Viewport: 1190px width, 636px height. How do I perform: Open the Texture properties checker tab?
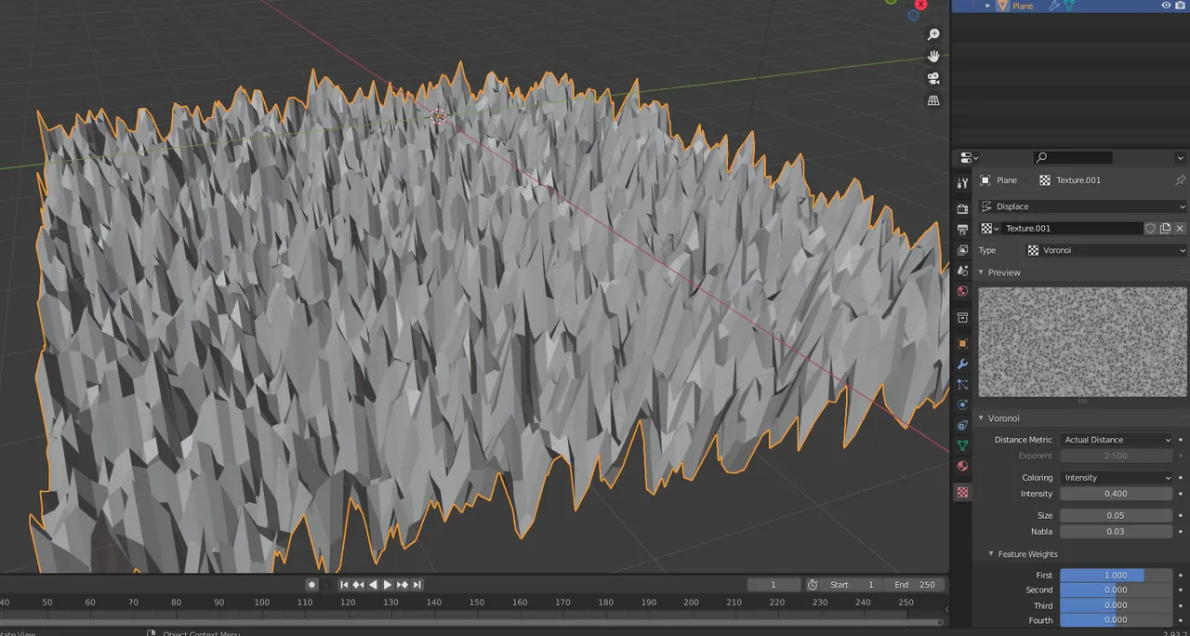962,492
